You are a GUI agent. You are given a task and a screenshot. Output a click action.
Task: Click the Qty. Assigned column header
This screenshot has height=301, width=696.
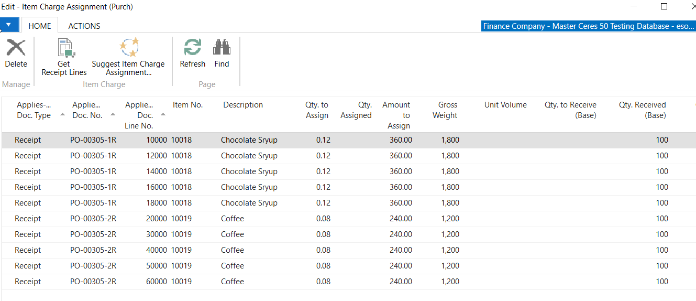coord(356,110)
